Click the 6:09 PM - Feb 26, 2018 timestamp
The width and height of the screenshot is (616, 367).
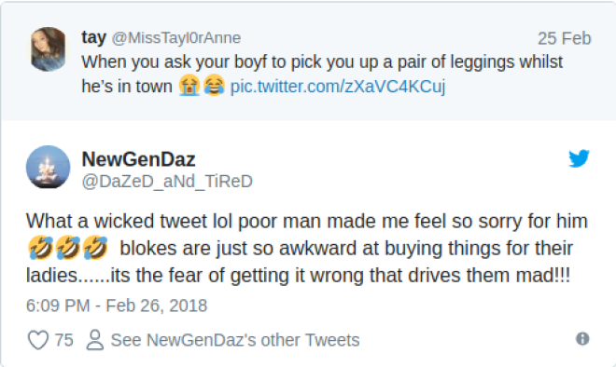tap(117, 306)
